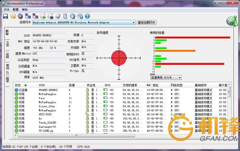Select the TP-LINK_mp network row
240x151 pixels.
[x=121, y=131]
